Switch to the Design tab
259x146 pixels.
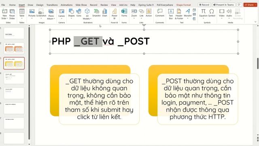(40, 5)
